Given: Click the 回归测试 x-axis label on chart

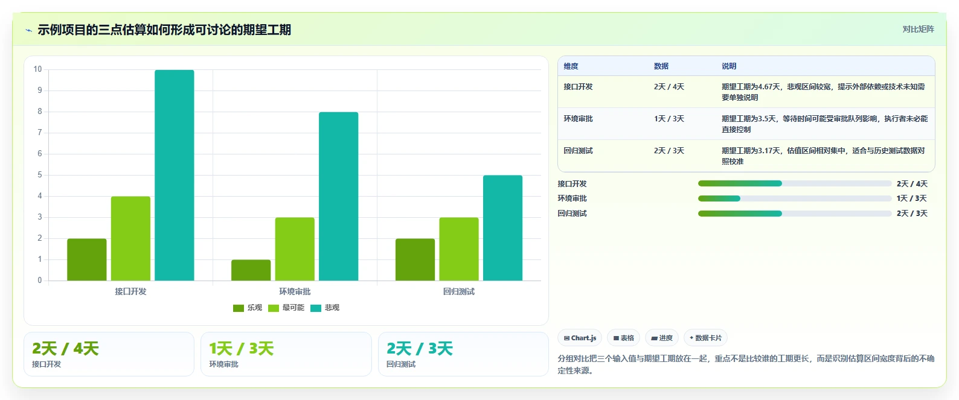Looking at the screenshot, I should pos(459,291).
